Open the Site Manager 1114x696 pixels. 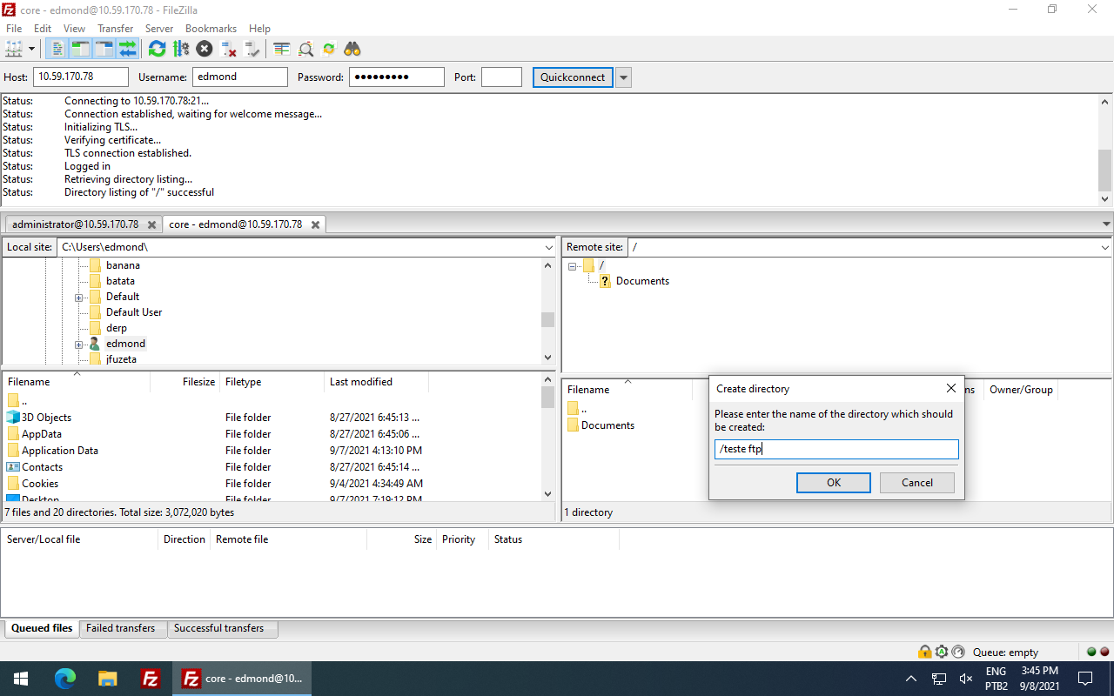coord(13,49)
